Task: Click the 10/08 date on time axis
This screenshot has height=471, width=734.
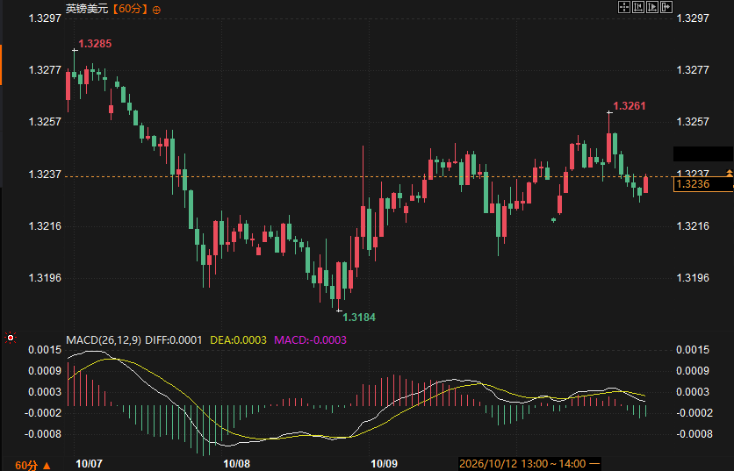Action: (x=236, y=464)
